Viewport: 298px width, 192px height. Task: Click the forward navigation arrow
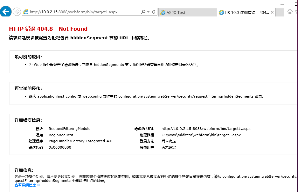(17, 12)
